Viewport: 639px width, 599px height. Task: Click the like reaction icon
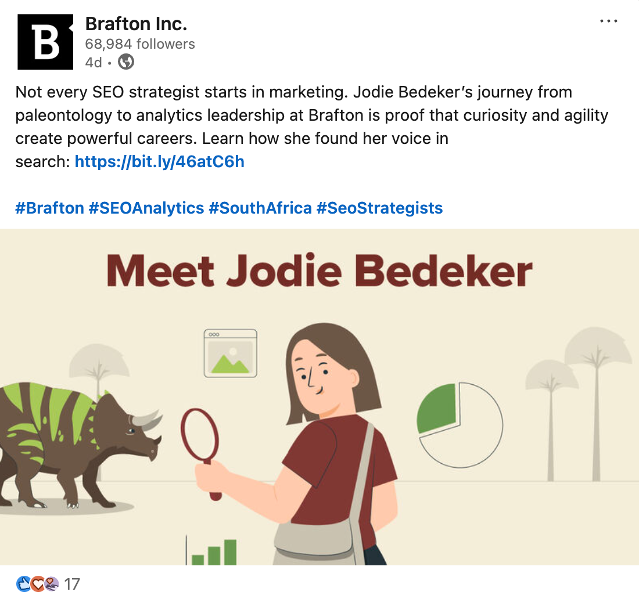pos(23,583)
